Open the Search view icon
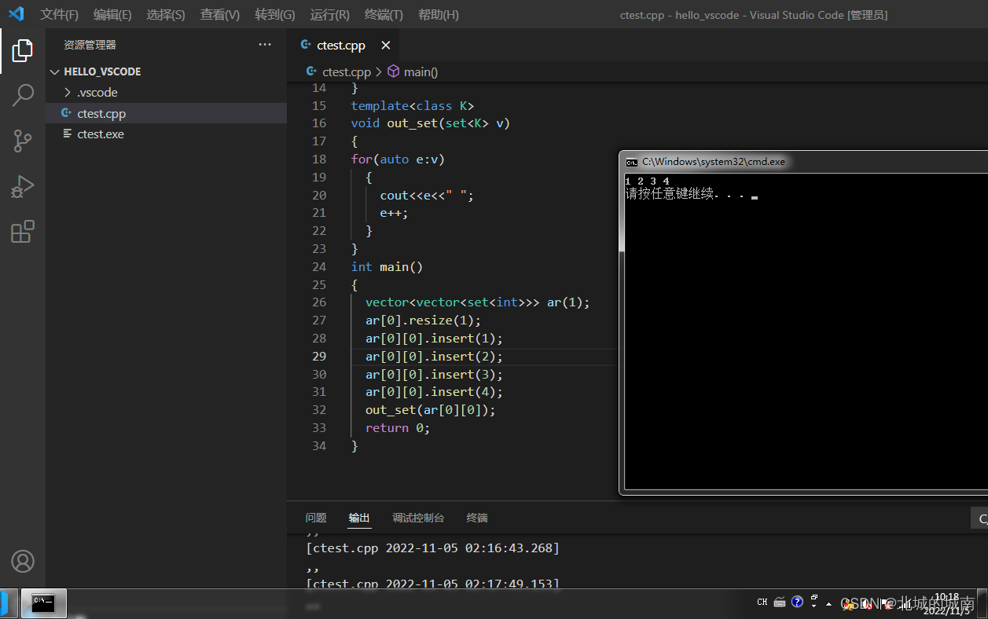The height and width of the screenshot is (619, 988). (x=23, y=96)
